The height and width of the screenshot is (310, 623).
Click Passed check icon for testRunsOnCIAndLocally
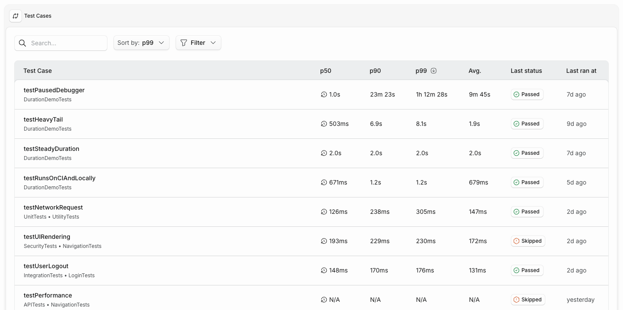[516, 182]
